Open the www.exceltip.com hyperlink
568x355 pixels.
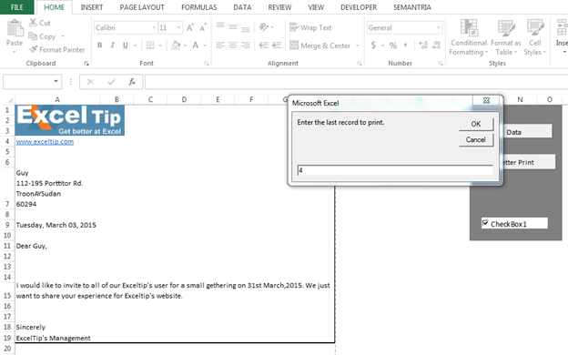point(45,142)
